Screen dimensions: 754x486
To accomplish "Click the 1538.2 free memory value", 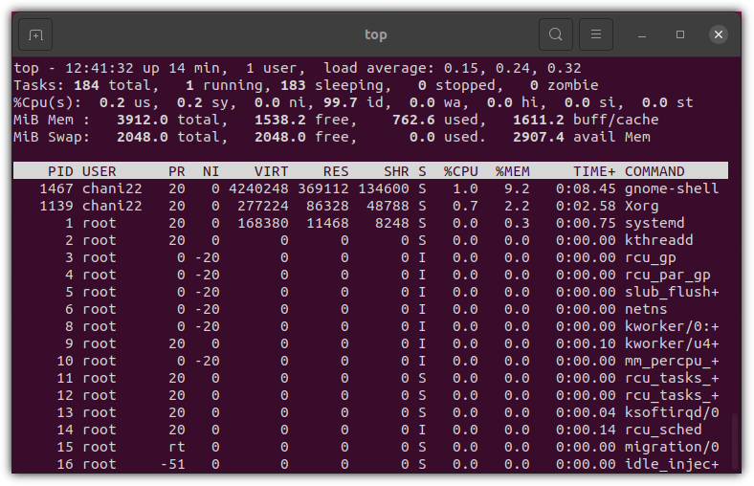I will 279,120.
